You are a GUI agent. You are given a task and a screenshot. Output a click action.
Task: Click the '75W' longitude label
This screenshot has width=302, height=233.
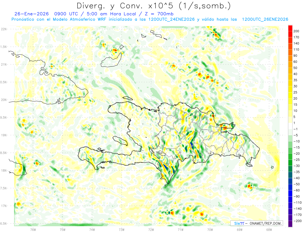point(63,229)
